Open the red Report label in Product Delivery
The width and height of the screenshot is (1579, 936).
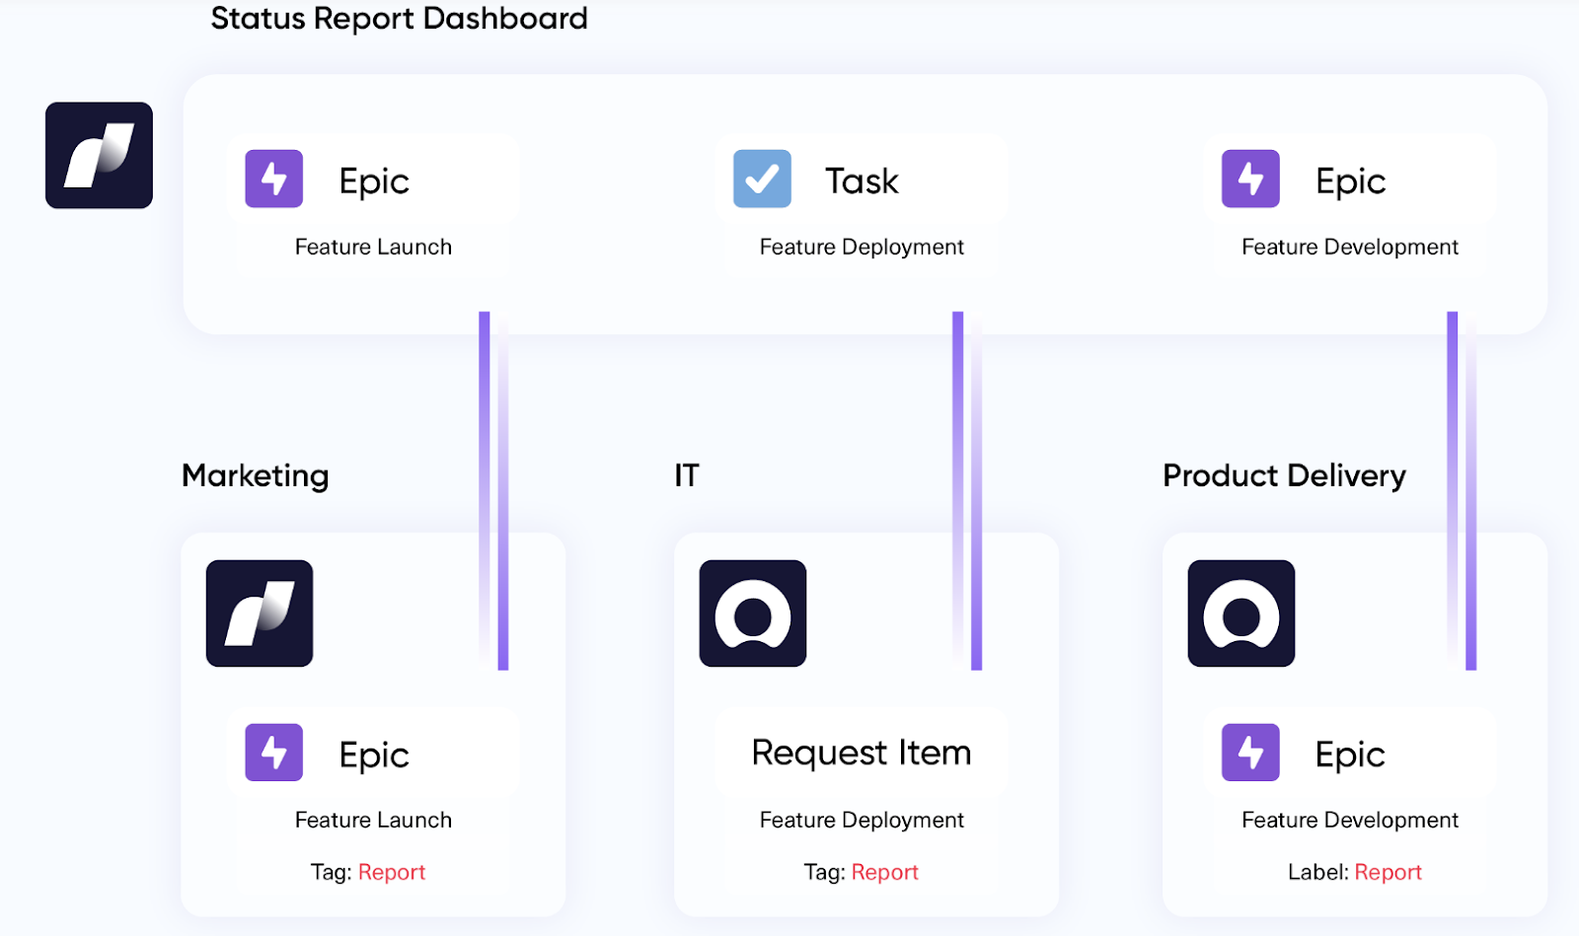click(x=1389, y=872)
